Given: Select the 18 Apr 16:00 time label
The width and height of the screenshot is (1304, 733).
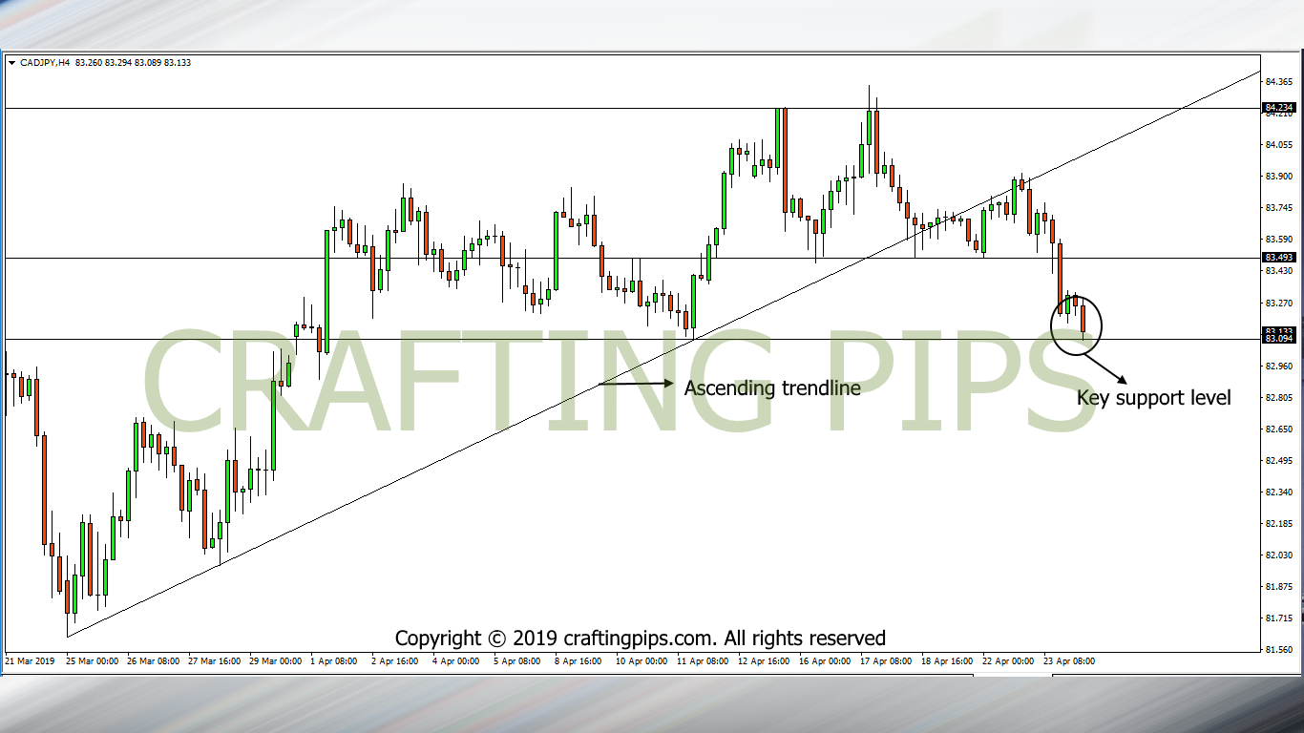Looking at the screenshot, I should coord(947,660).
